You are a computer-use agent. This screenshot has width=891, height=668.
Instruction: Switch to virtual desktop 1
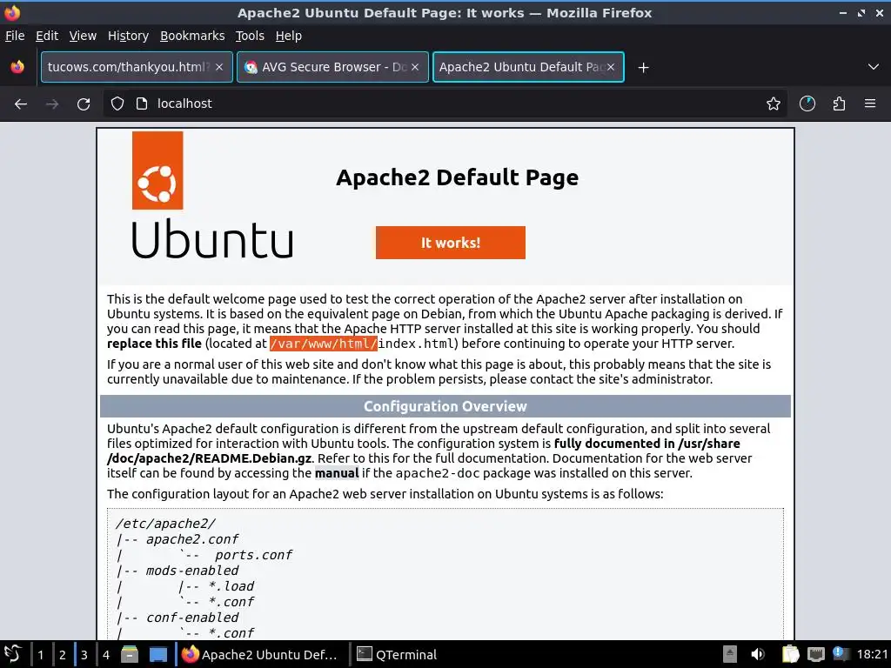[x=40, y=654]
